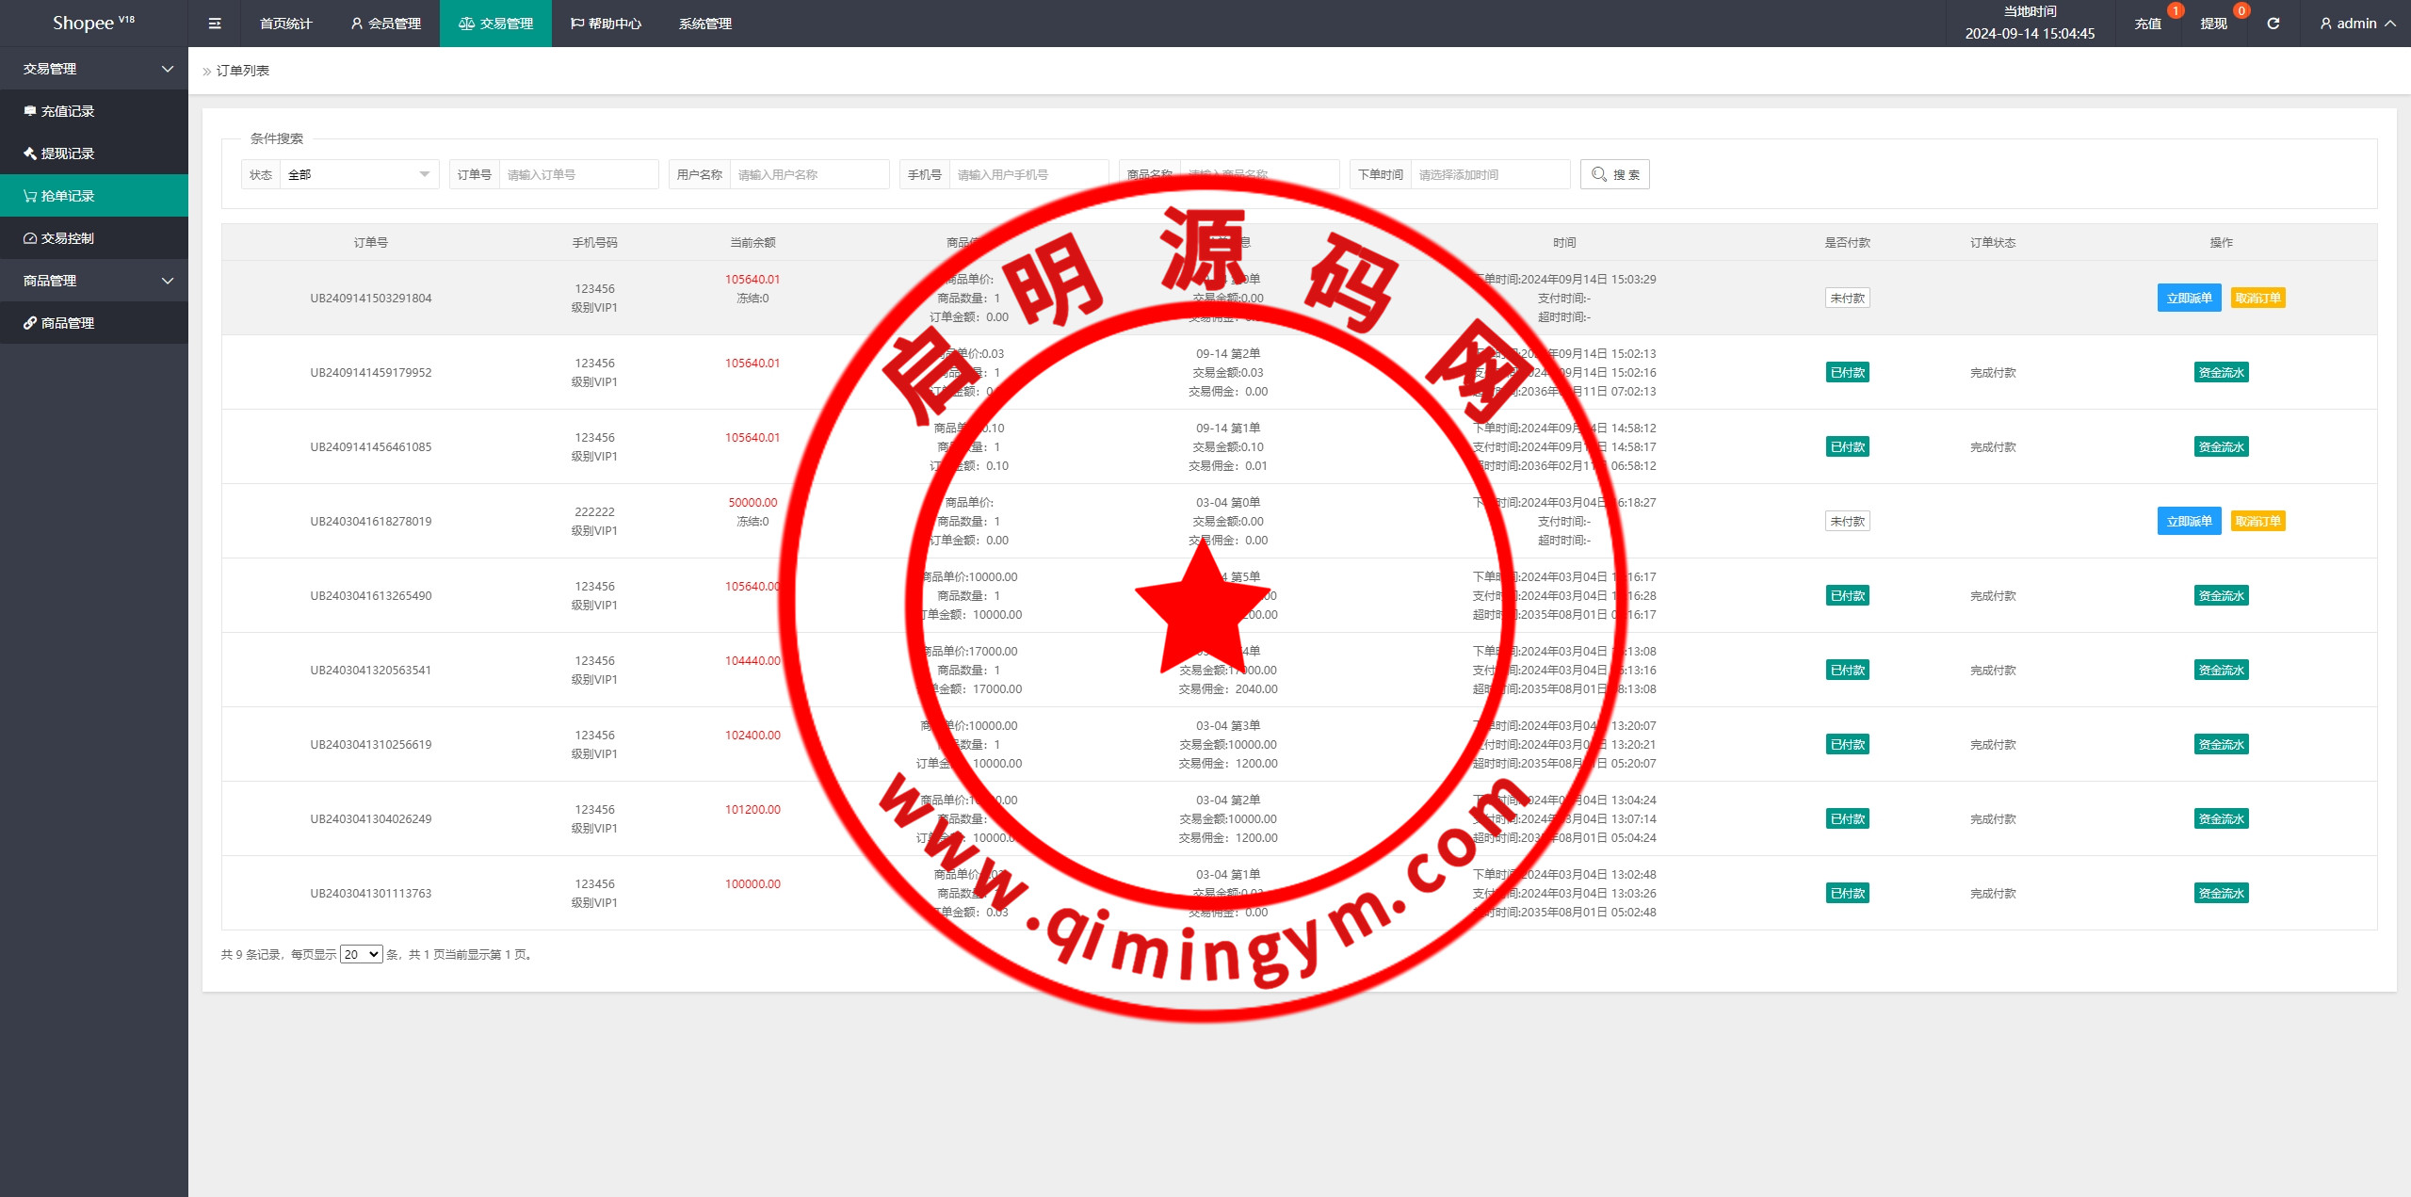Expand the admin user menu
The image size is (2411, 1197).
click(2357, 24)
